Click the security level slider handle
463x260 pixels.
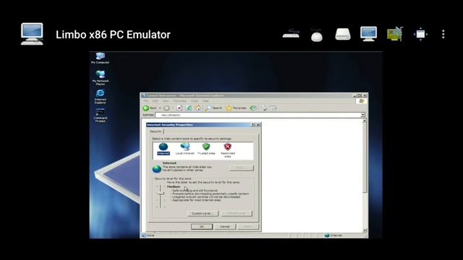pyautogui.click(x=161, y=194)
